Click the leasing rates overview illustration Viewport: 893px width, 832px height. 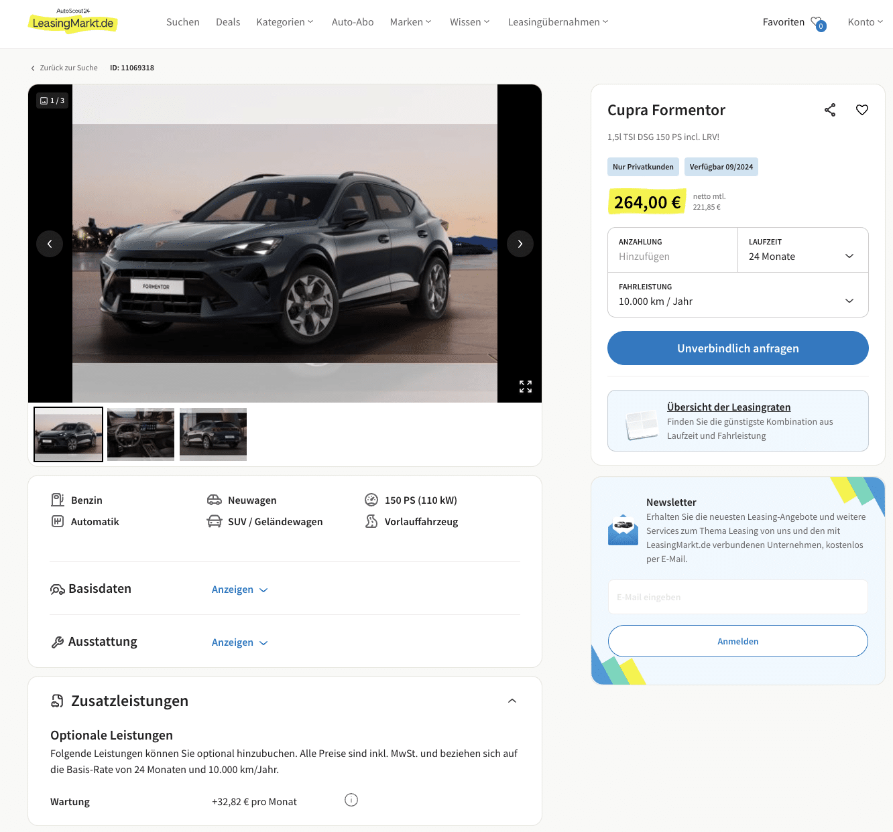642,425
